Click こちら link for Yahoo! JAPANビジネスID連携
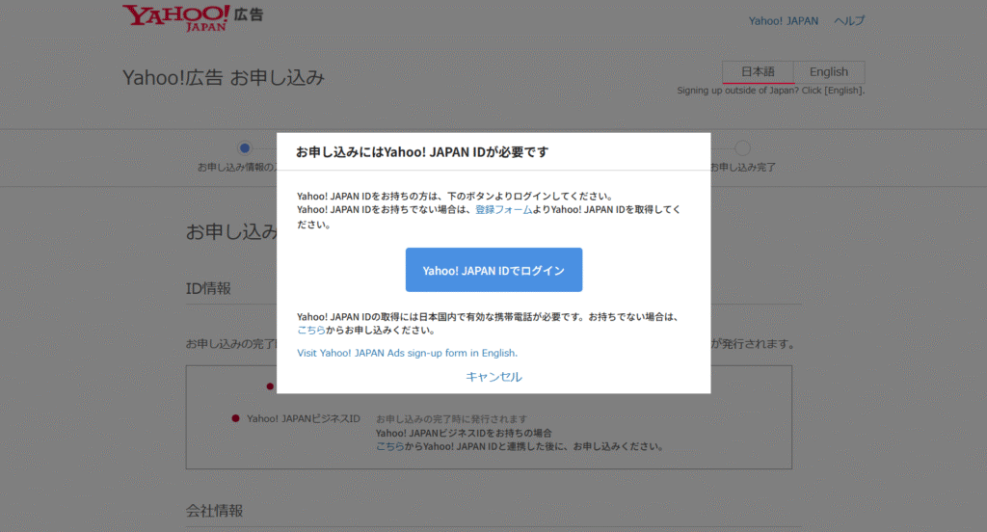The height and width of the screenshot is (532, 987). [389, 446]
